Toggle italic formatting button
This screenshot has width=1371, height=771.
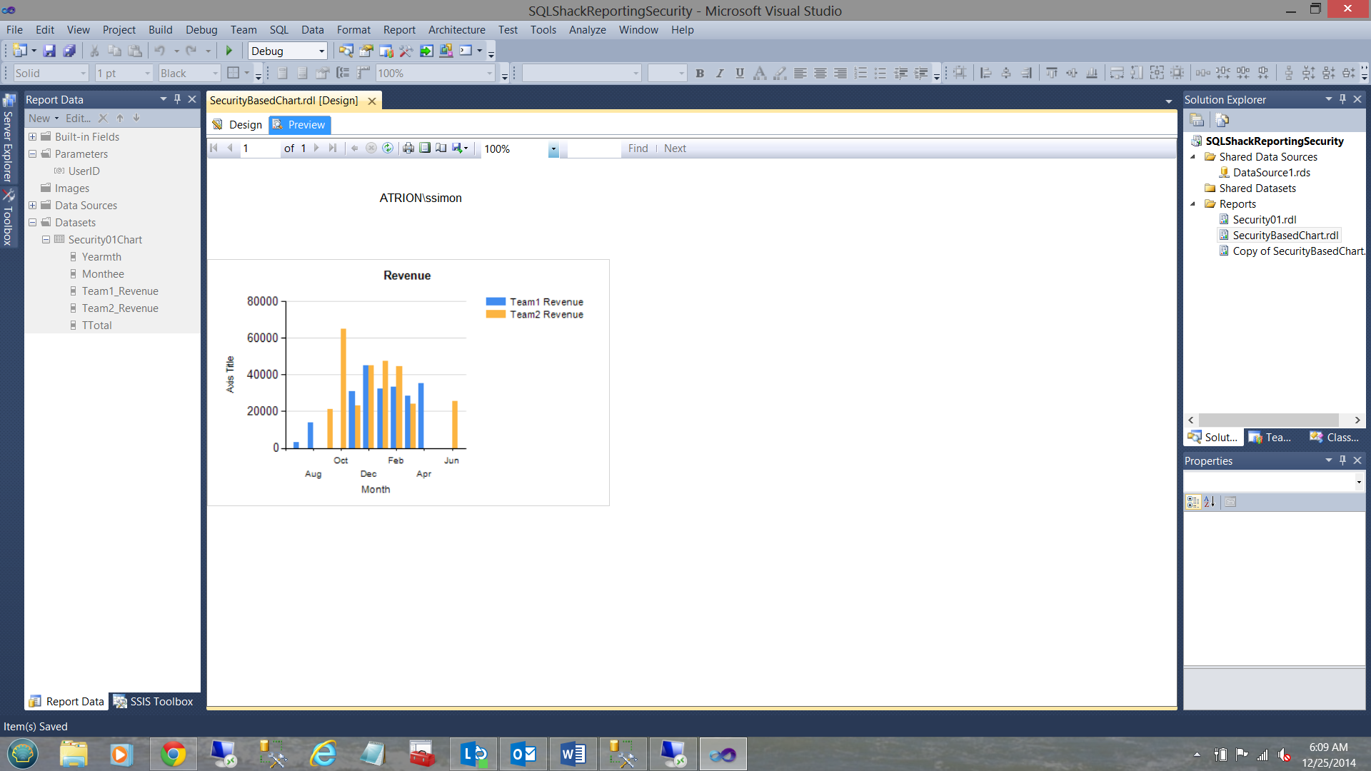pos(720,74)
